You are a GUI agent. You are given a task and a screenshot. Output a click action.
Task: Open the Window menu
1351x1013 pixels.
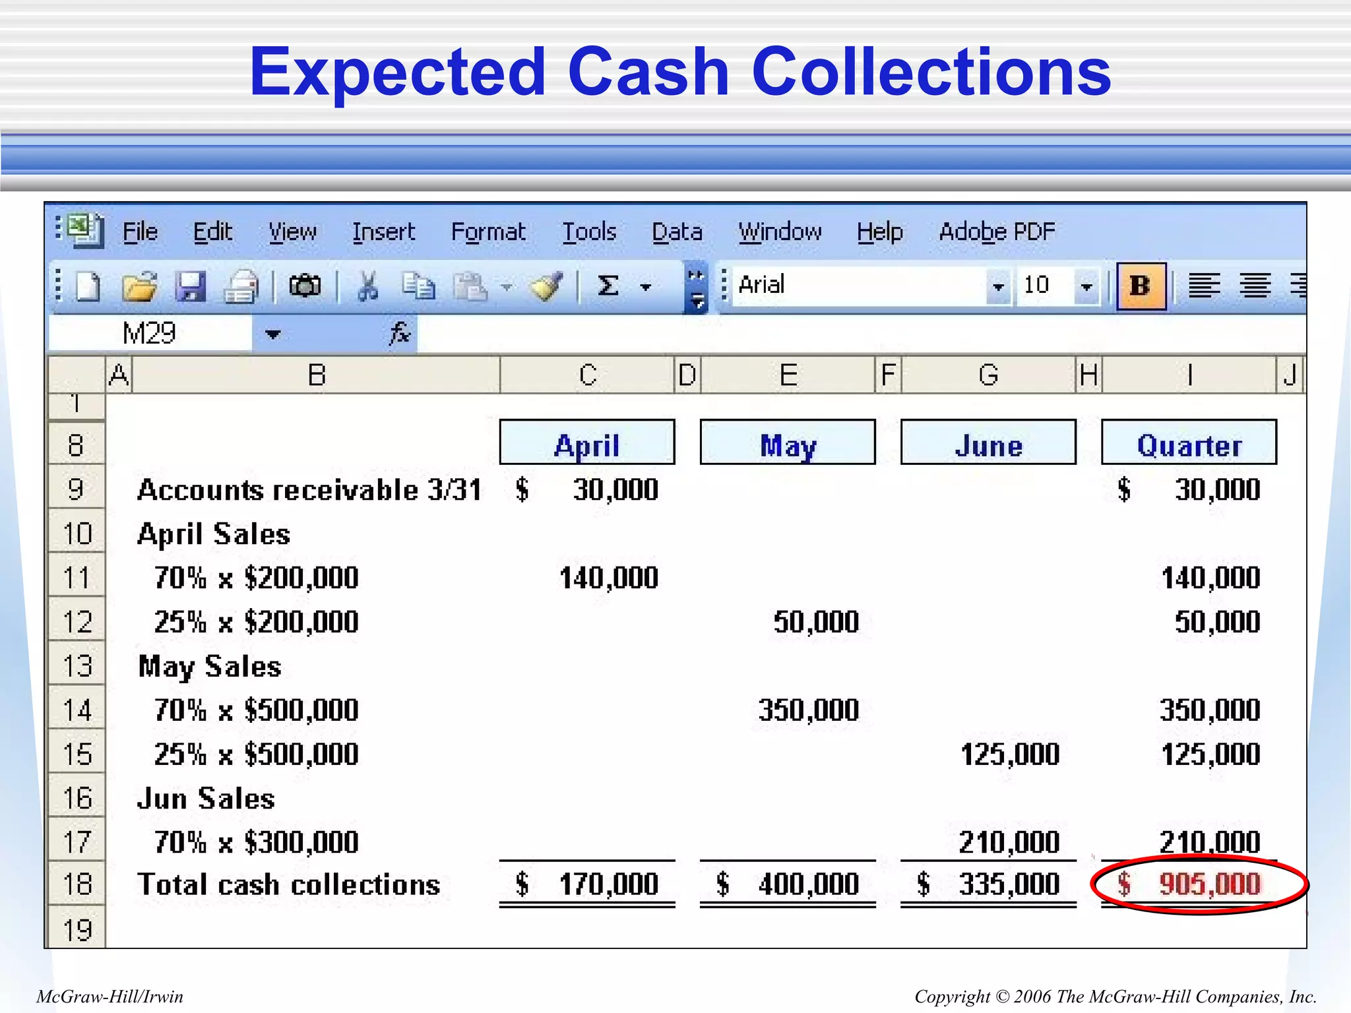click(780, 231)
